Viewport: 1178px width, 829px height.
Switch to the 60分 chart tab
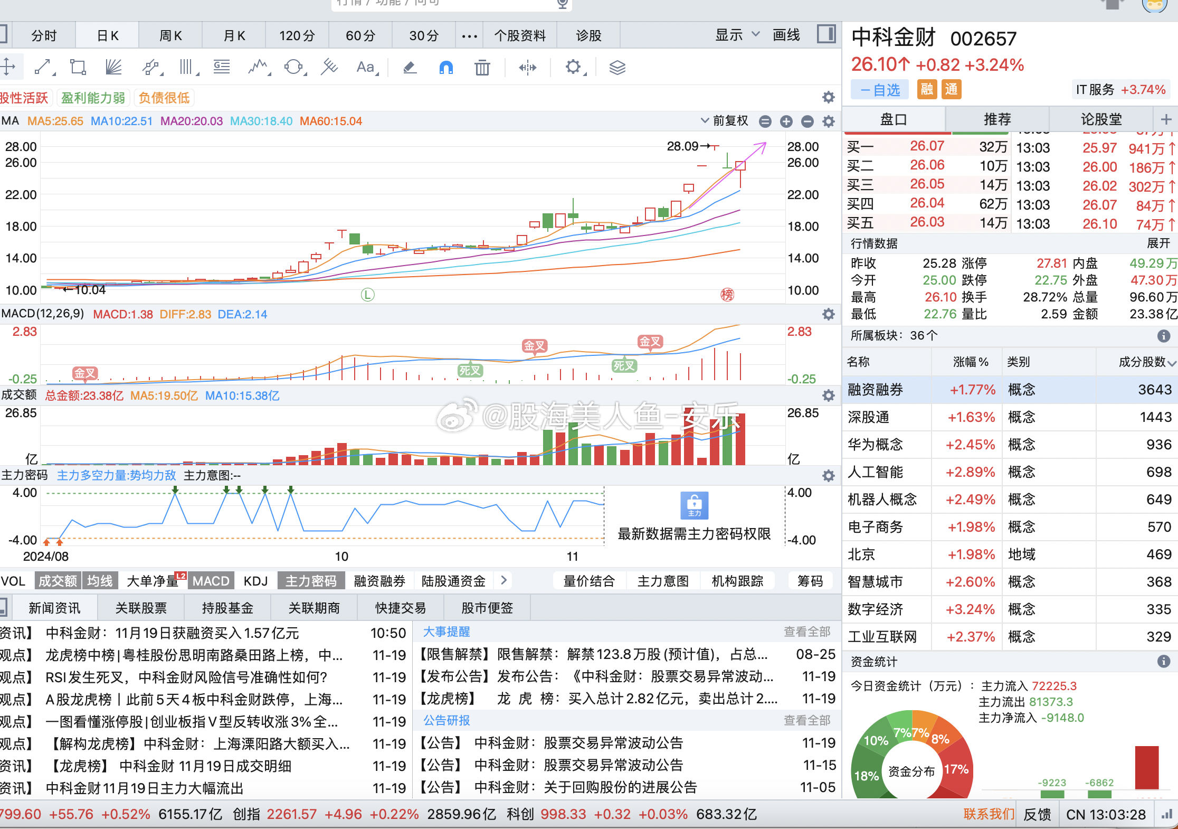coord(360,36)
